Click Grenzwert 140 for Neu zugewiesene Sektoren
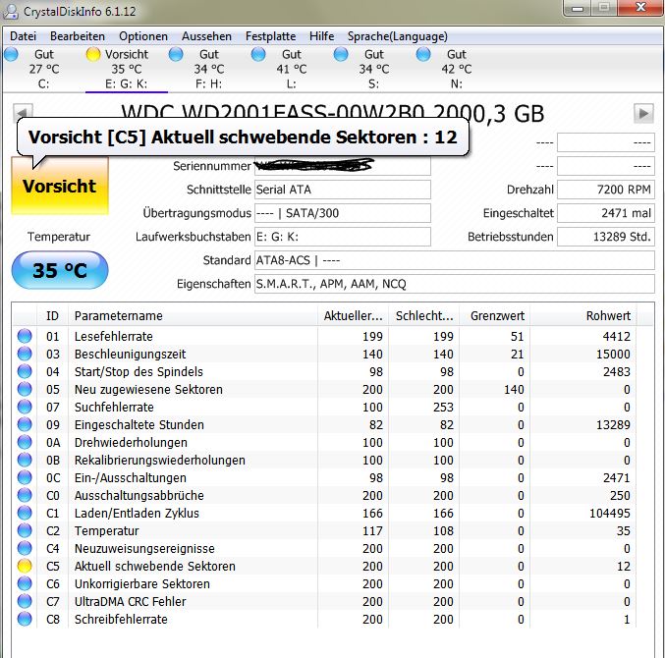Viewport: 665px width, 658px height. tap(514, 389)
